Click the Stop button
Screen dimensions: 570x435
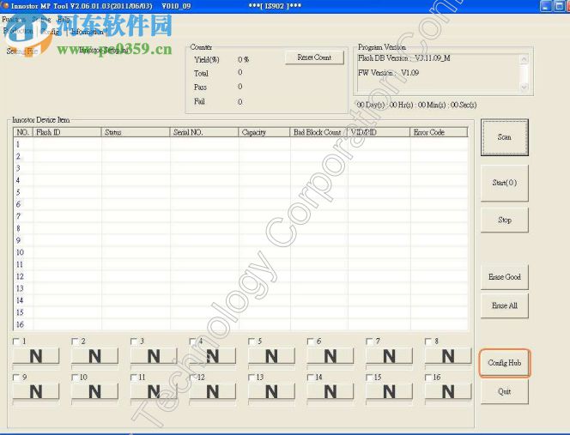[504, 220]
